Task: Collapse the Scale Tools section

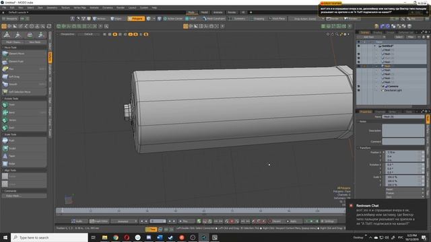Action: [3, 134]
